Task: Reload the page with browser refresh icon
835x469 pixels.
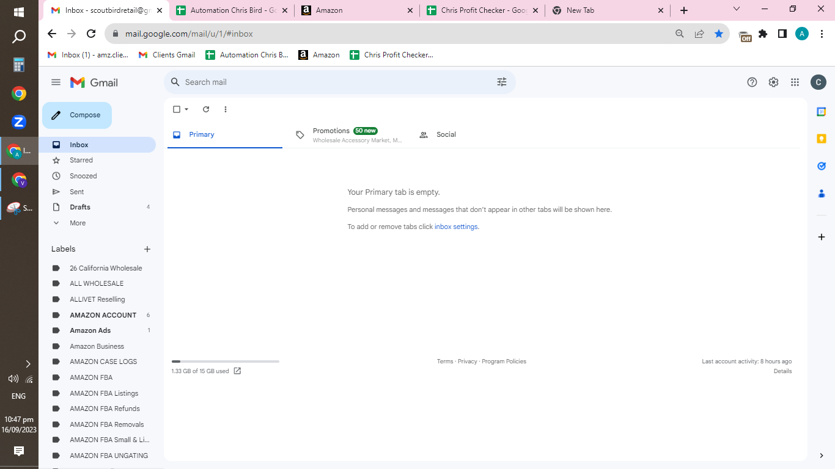Action: [91, 34]
